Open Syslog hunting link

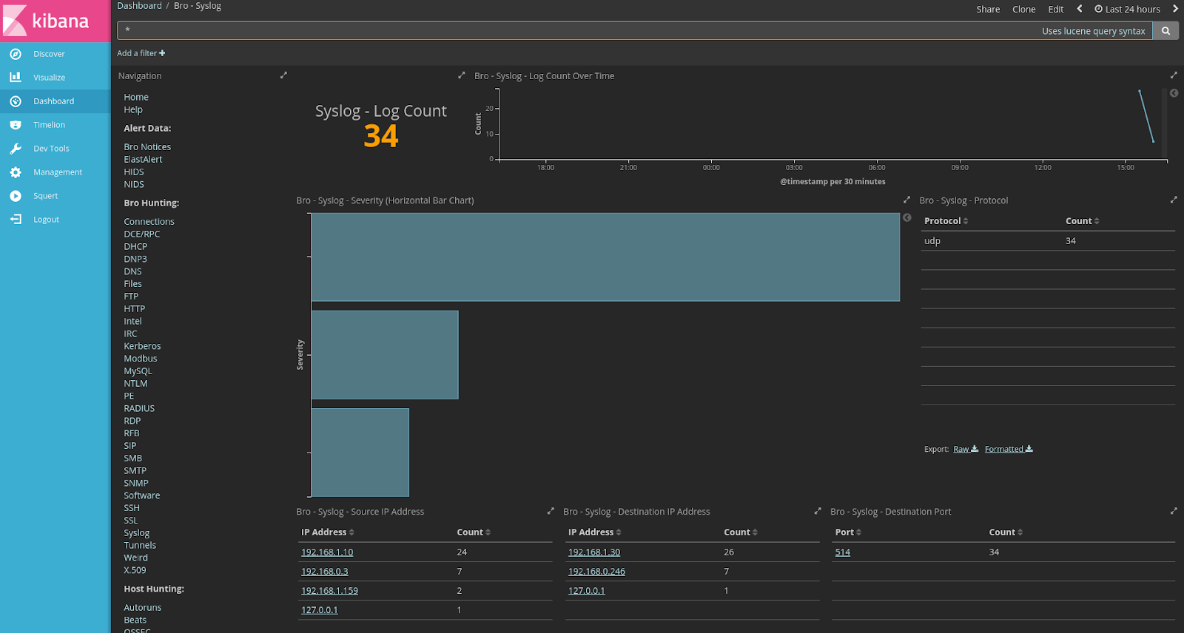pos(137,533)
